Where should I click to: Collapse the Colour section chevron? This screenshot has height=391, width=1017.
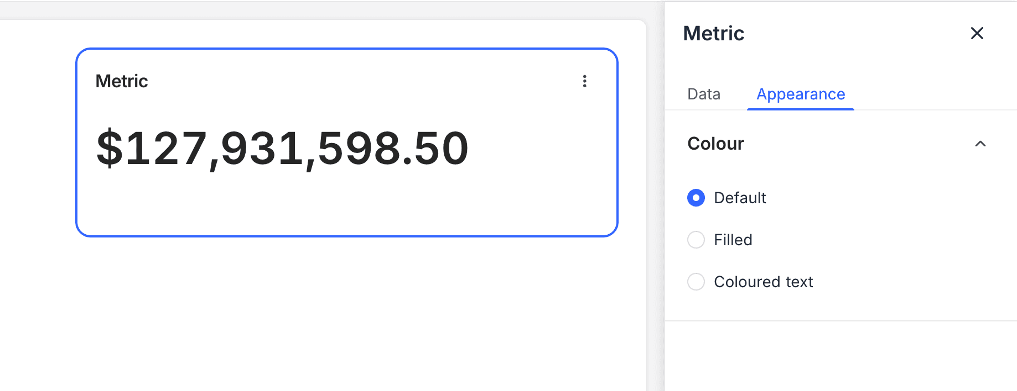click(980, 144)
